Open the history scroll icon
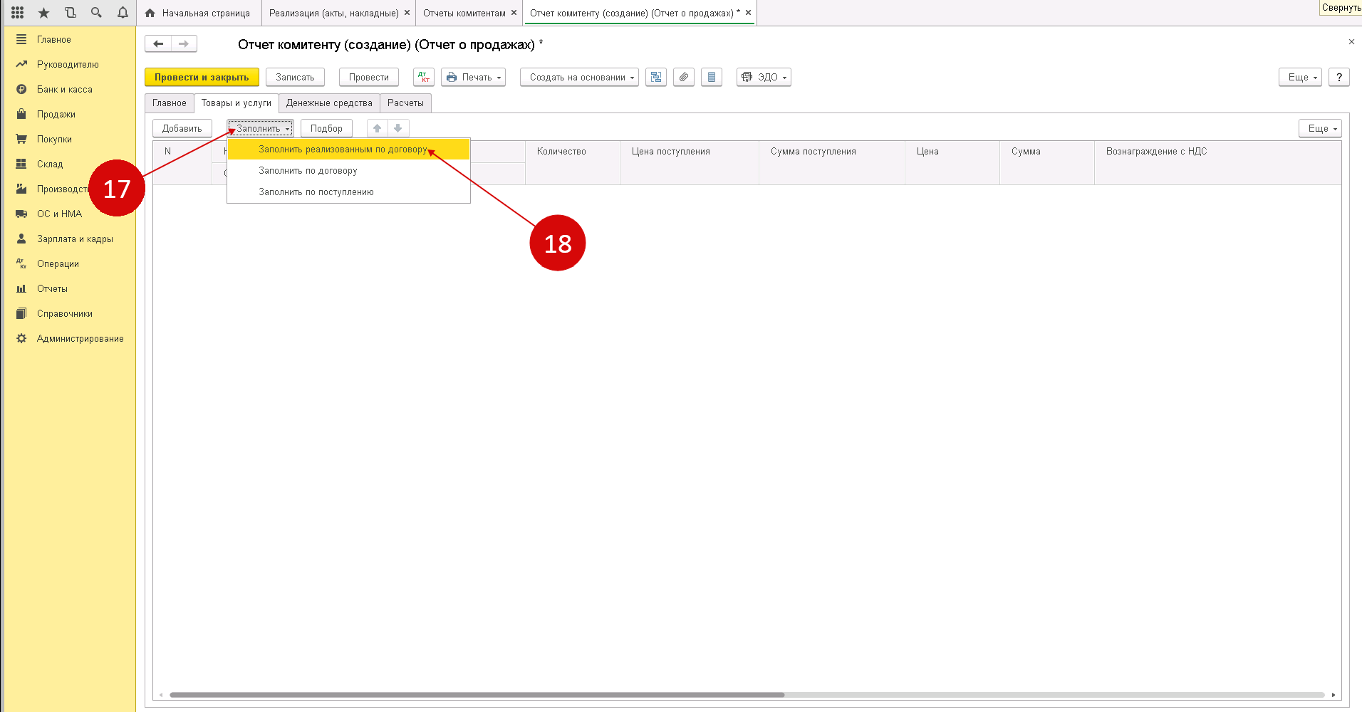This screenshot has width=1362, height=712. [x=70, y=13]
